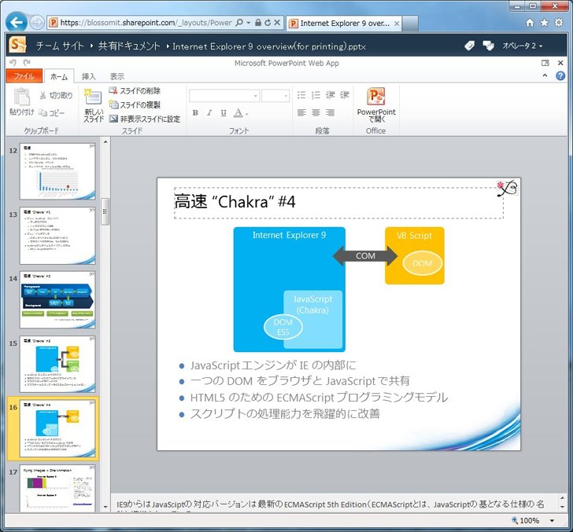Align text left
This screenshot has height=532, width=573.
pos(301,112)
